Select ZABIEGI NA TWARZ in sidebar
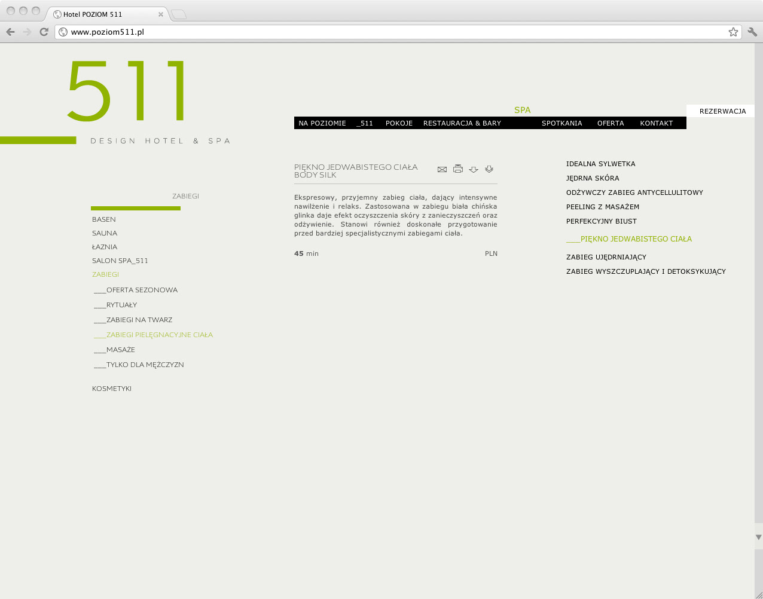This screenshot has height=599, width=763. click(139, 320)
